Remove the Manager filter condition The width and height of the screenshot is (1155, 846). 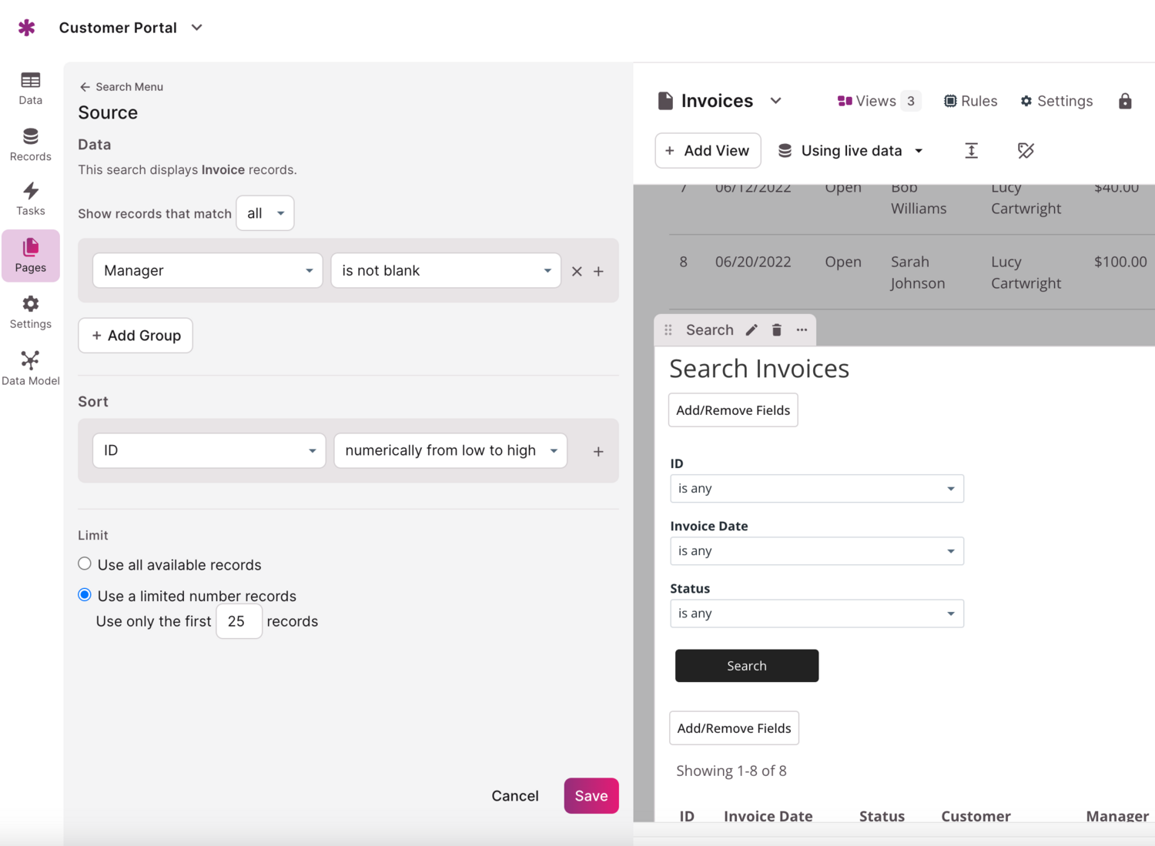click(577, 271)
